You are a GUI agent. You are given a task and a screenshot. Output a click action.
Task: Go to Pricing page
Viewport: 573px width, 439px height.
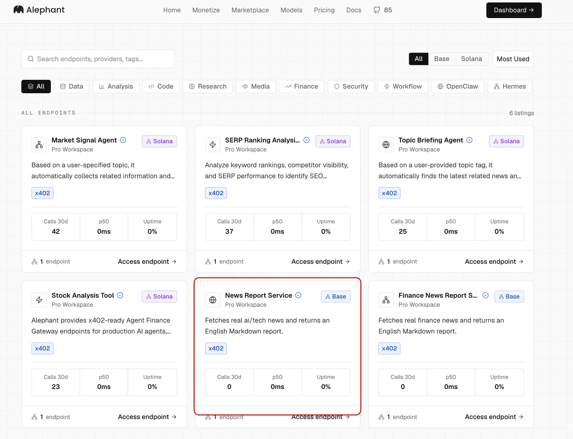(324, 10)
